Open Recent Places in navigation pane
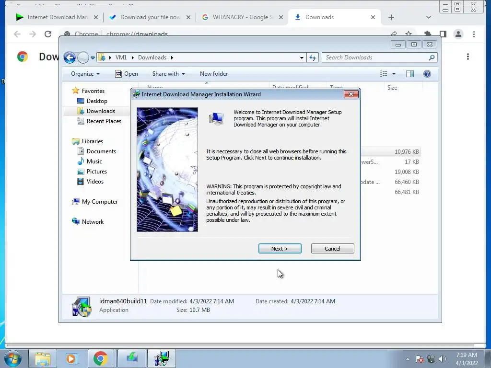This screenshot has width=491, height=368. (104, 121)
